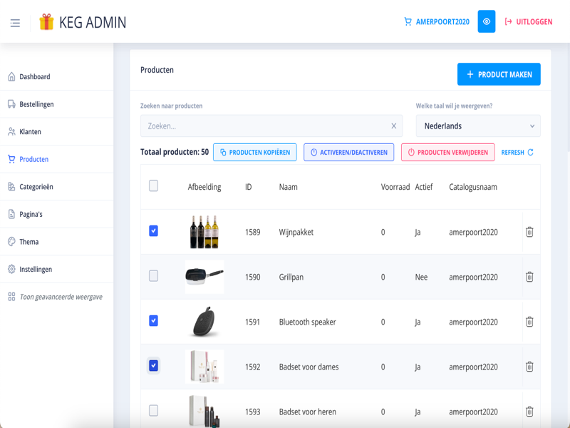The height and width of the screenshot is (428, 570).
Task: Remove Bluetooth speaker via trash icon
Action: 529,322
